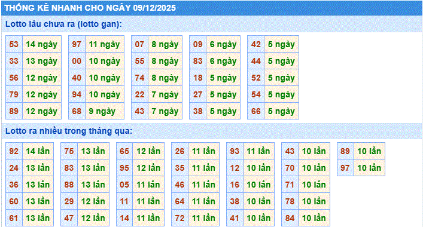Click lotto number 74
423x227 pixels.
[140, 78]
